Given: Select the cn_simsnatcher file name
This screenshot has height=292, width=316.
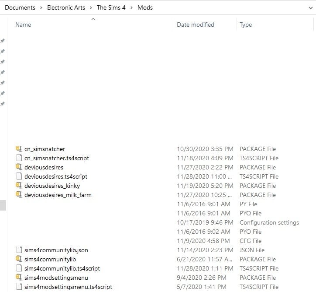Looking at the screenshot, I should click(45, 149).
